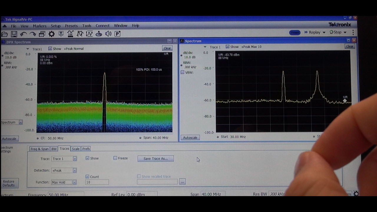Switch to the BW tab
377x212 pixels.
(54, 149)
